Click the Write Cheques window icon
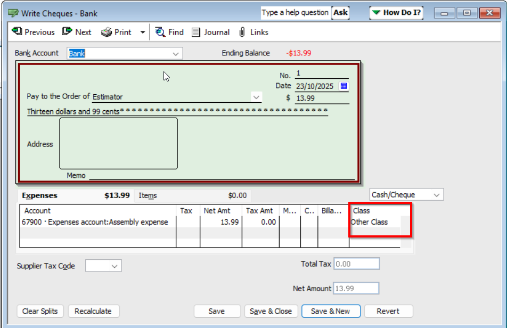This screenshot has height=328, width=507. (13, 13)
